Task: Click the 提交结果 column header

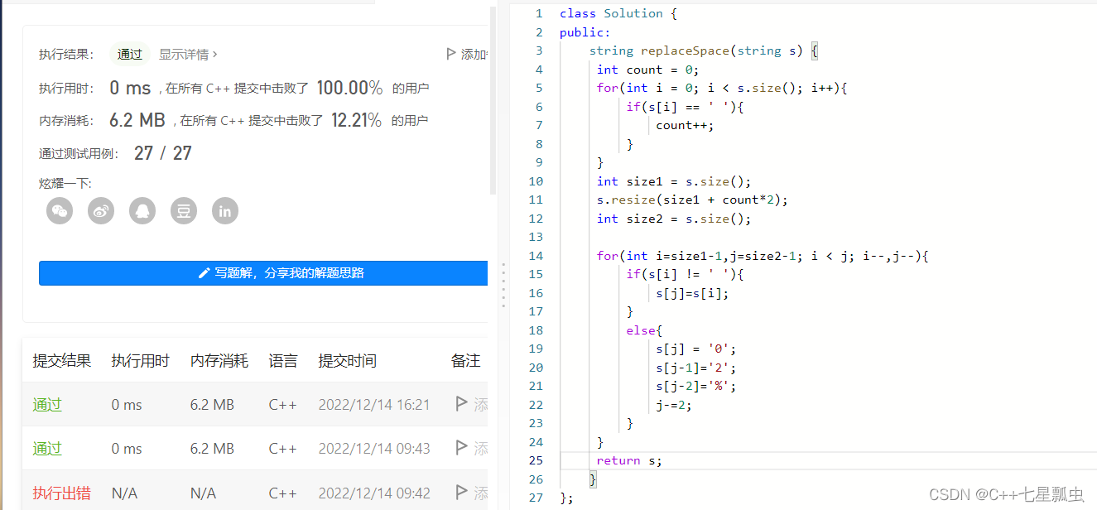Action: coord(61,361)
